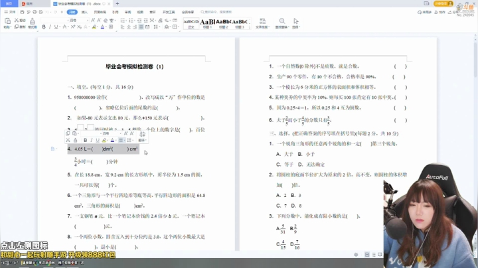Screen dimensions: 478x268
Task: Toggle Underline in the main ribbon
Action: (x=56, y=27)
